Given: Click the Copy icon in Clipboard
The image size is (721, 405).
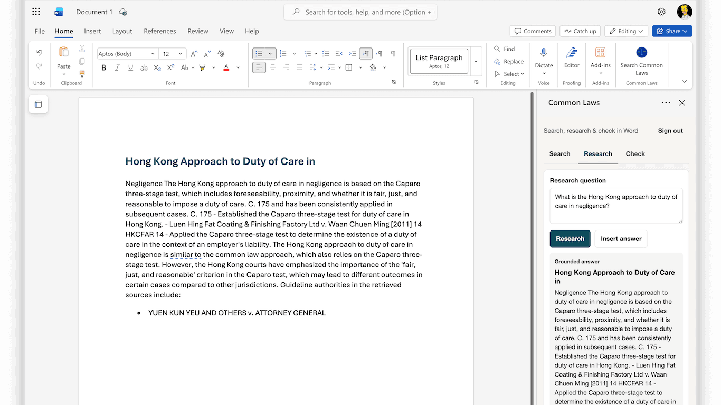Looking at the screenshot, I should coord(82,61).
